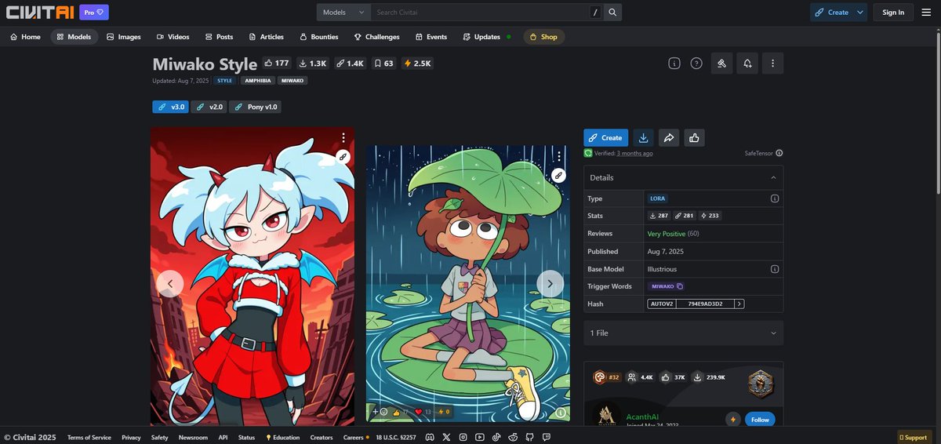Click the bell notification subscribe icon
This screenshot has height=444, width=941.
click(747, 64)
